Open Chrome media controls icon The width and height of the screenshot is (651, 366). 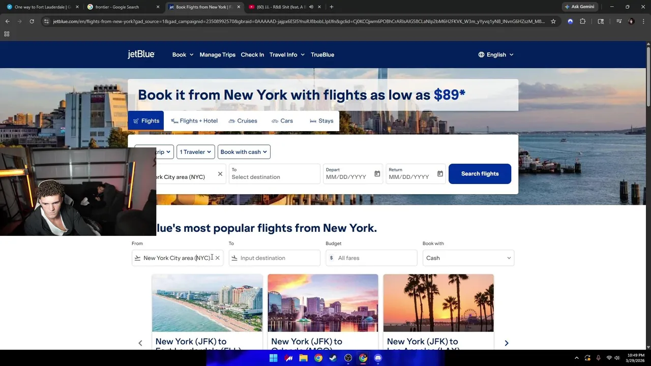click(x=619, y=21)
